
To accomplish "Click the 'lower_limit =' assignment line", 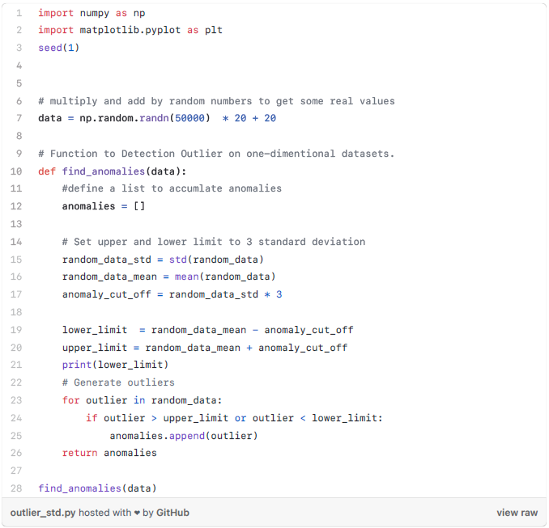I will click(207, 330).
